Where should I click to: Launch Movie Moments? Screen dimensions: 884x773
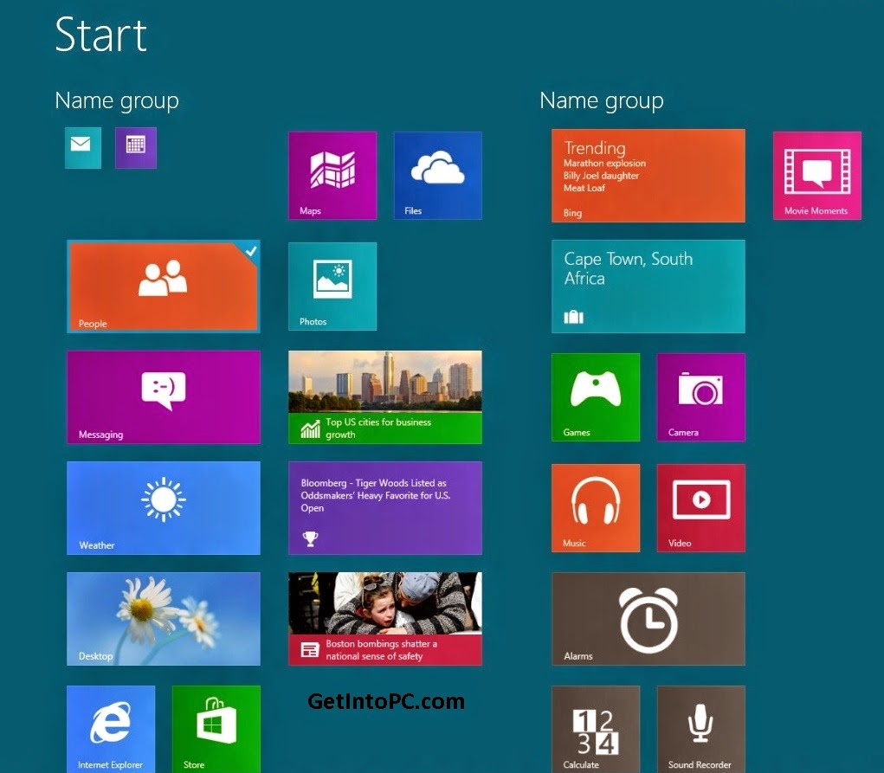point(816,175)
